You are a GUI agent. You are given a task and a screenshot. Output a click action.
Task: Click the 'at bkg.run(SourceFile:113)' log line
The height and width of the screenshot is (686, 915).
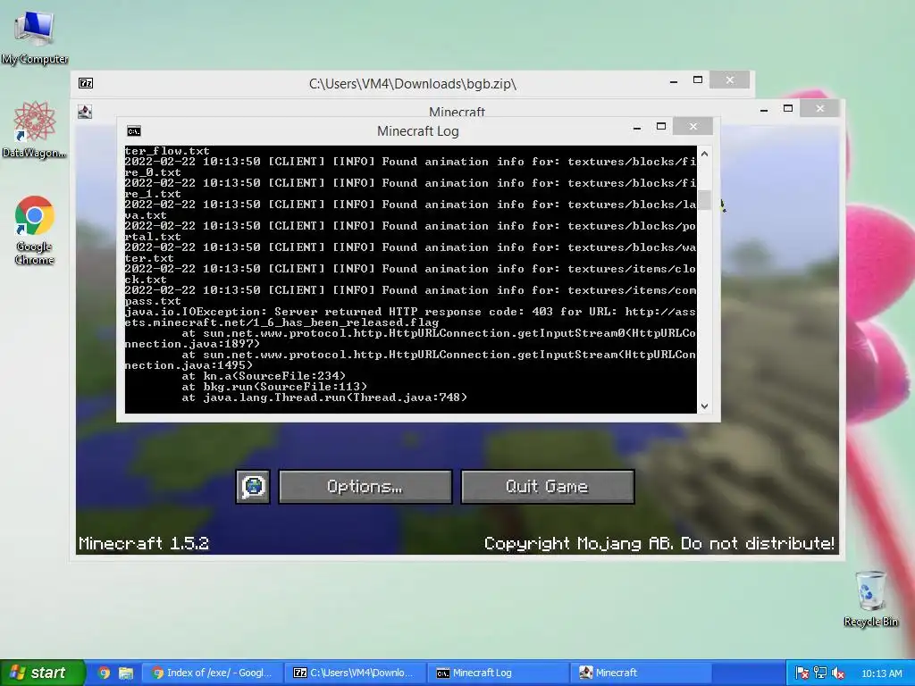coord(274,386)
